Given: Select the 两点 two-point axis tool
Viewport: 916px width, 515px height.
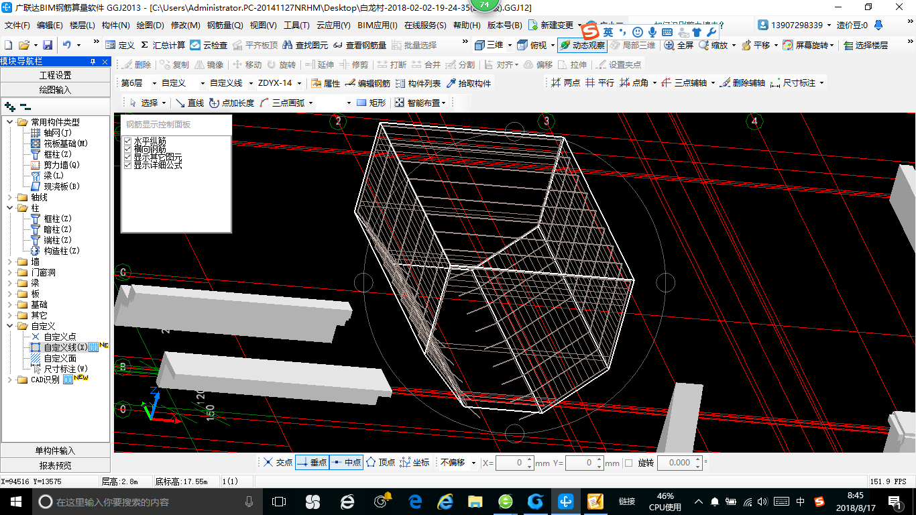Looking at the screenshot, I should (565, 82).
